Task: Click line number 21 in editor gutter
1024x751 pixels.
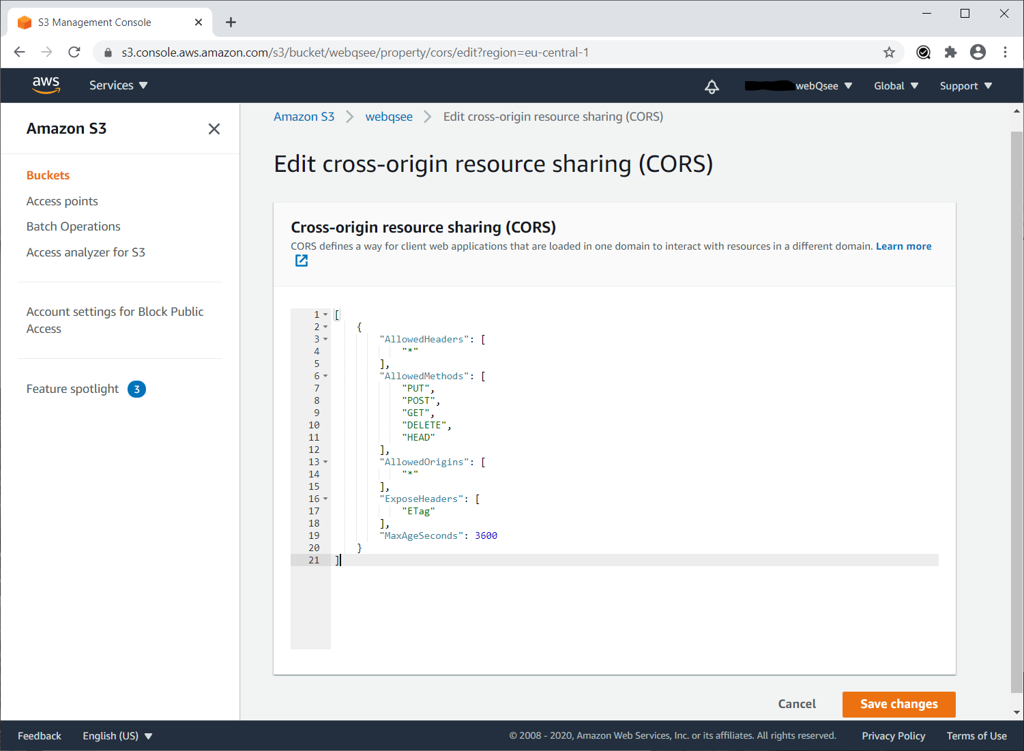Action: tap(314, 560)
